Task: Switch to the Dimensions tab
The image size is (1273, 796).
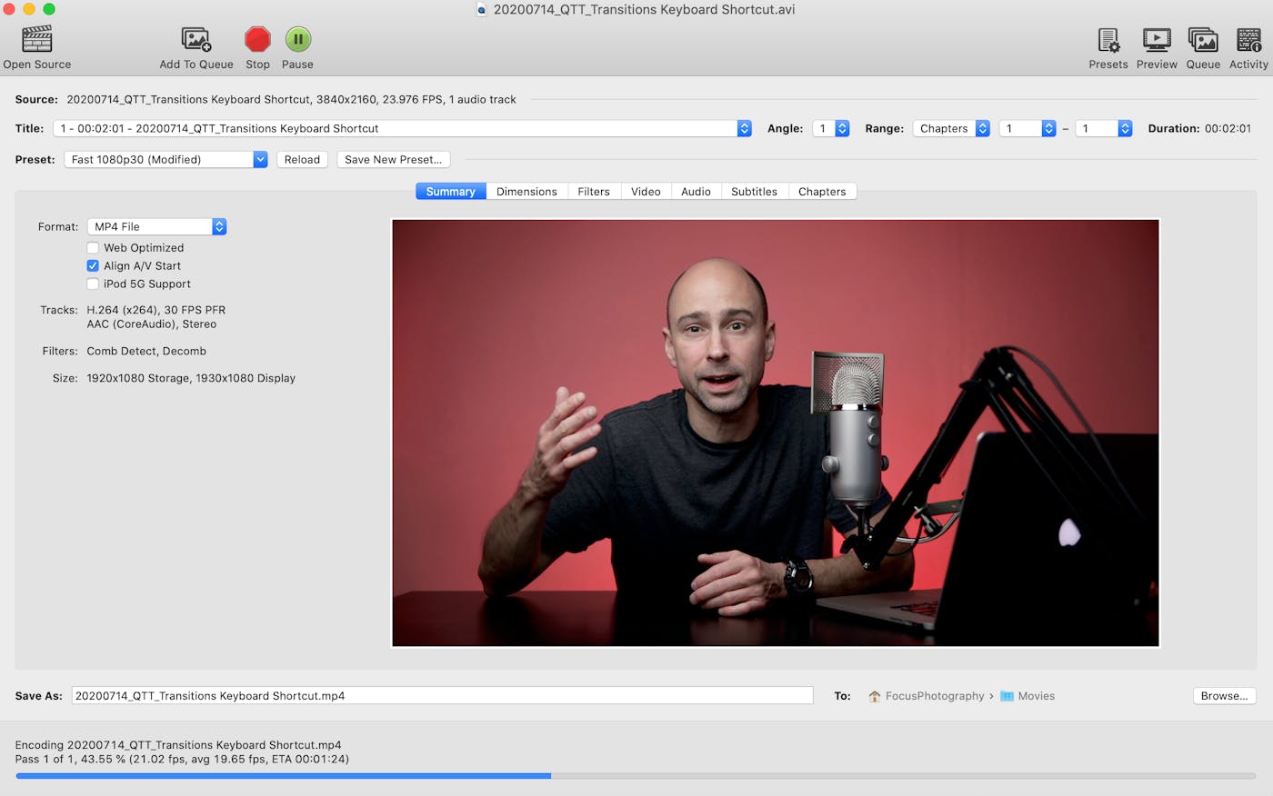Action: click(526, 192)
